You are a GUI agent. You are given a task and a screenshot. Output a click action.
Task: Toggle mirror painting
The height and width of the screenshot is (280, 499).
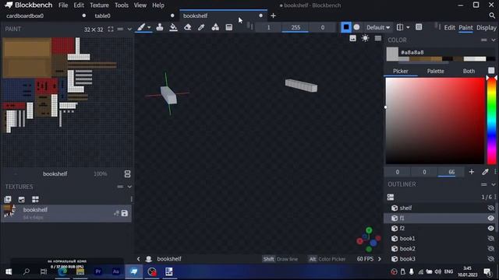[400, 27]
